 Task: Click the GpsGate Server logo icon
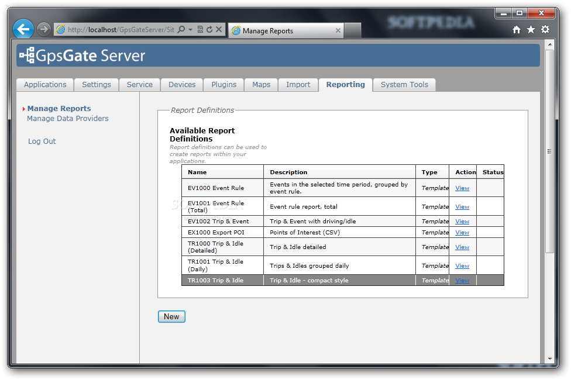tap(27, 56)
